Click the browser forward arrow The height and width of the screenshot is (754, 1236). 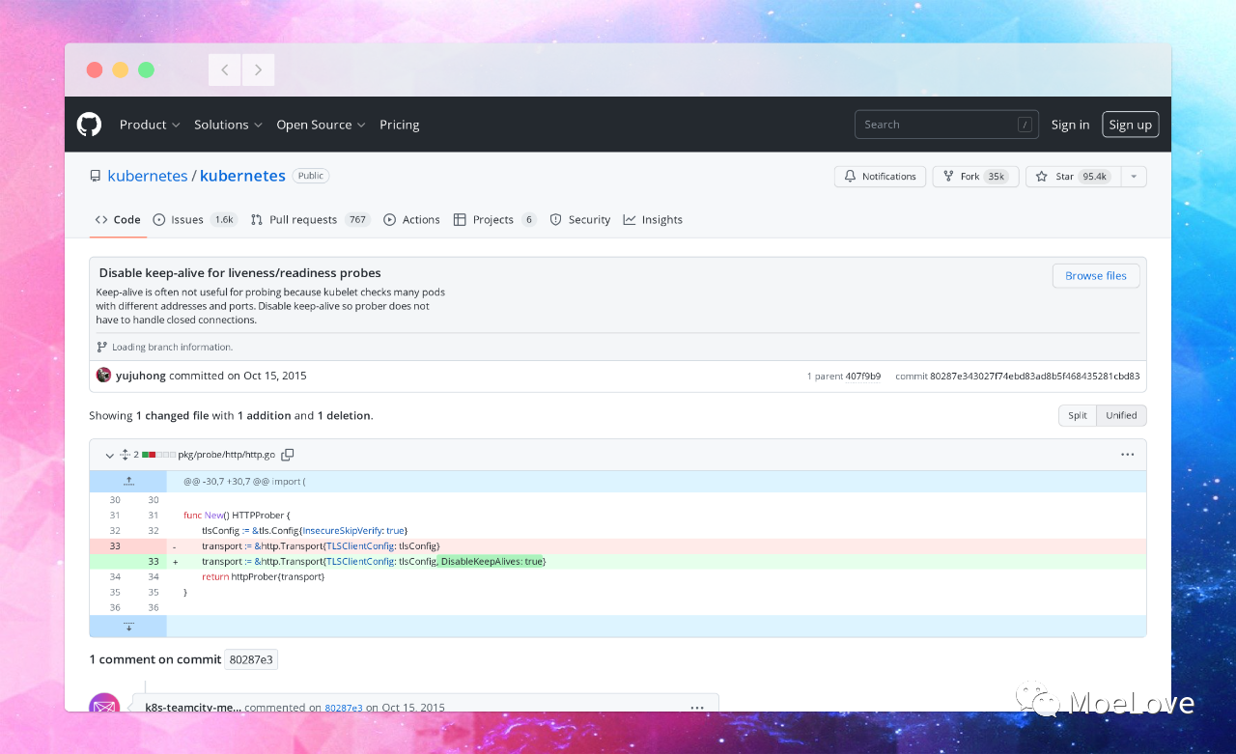pos(258,70)
